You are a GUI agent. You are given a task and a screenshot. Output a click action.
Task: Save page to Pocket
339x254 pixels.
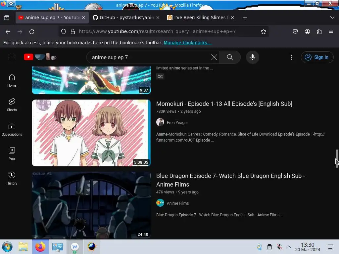point(295,31)
